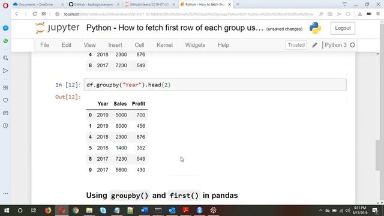
Task: Open the Cell menu
Action: coord(139,45)
